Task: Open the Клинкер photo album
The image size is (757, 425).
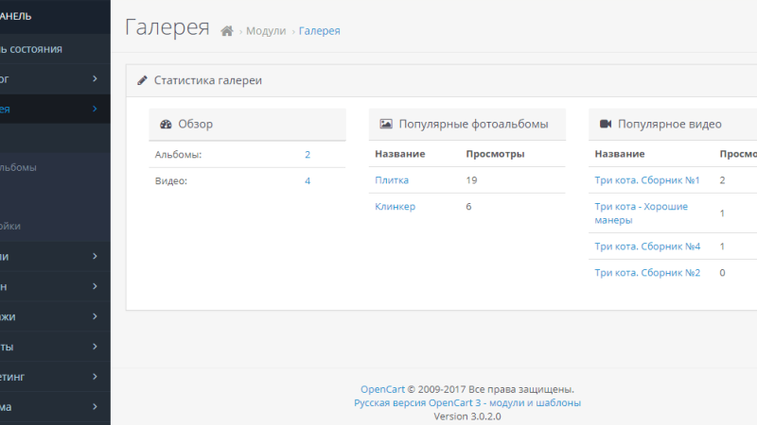Action: coord(395,206)
